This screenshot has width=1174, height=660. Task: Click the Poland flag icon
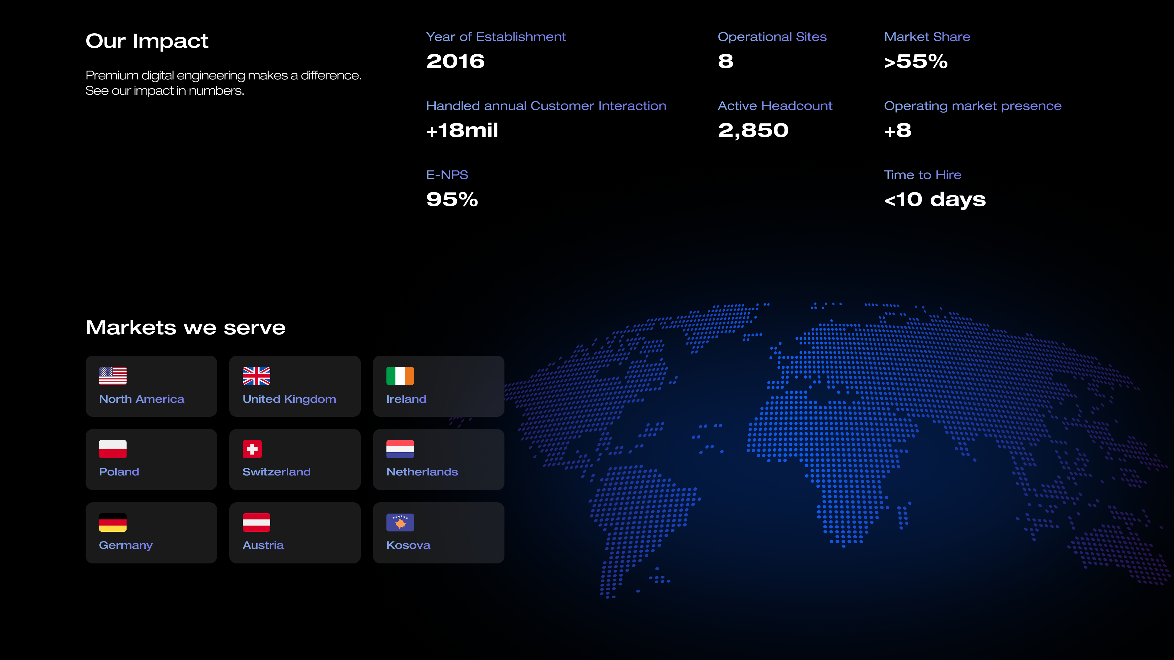[113, 449]
